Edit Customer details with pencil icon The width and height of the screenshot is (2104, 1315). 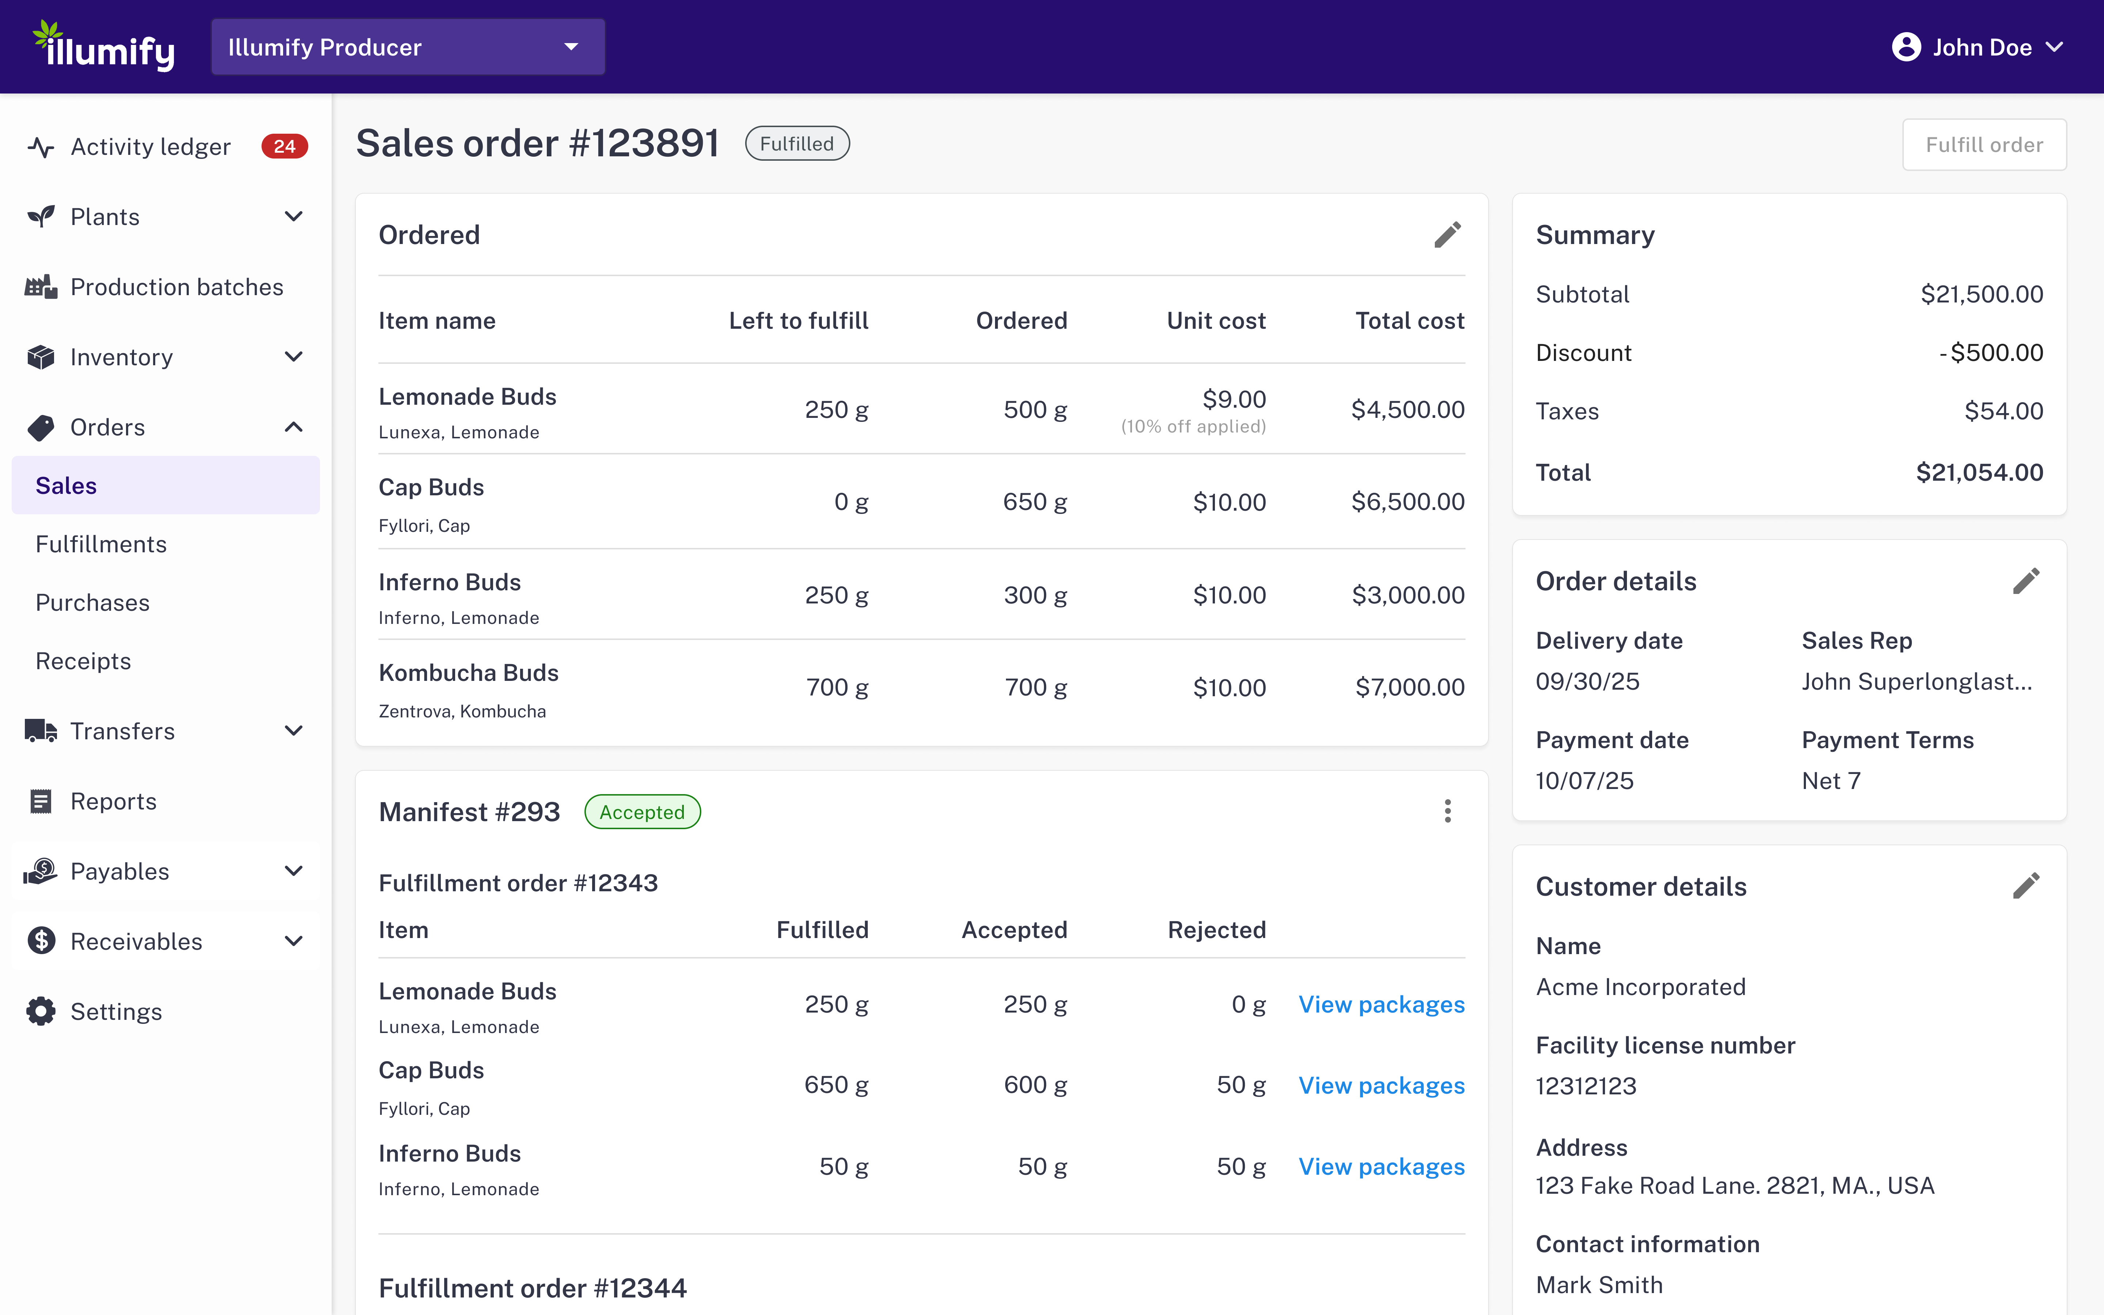tap(2026, 886)
